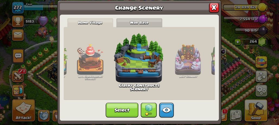Open the layout editor hand icon

(261, 76)
